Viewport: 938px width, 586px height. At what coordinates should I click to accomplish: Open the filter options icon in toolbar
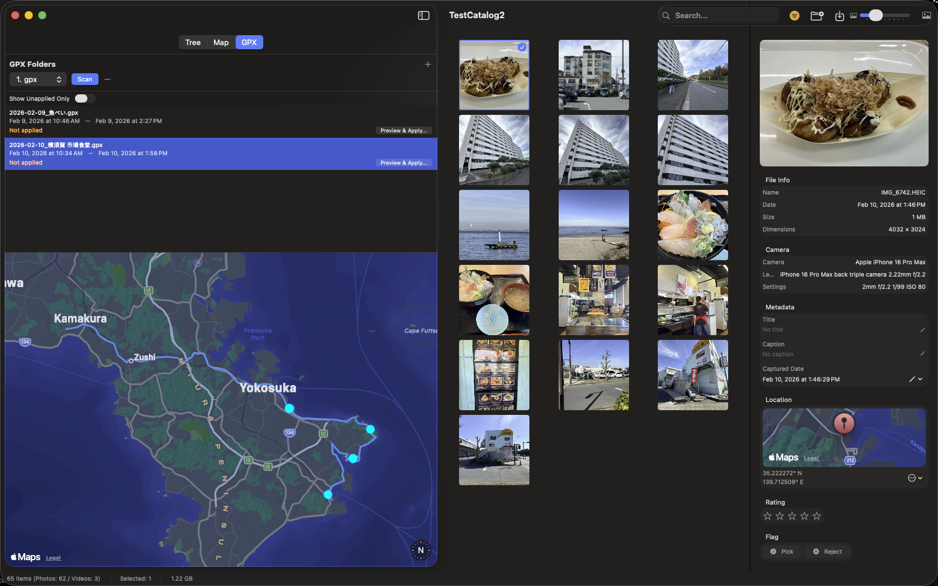(794, 15)
